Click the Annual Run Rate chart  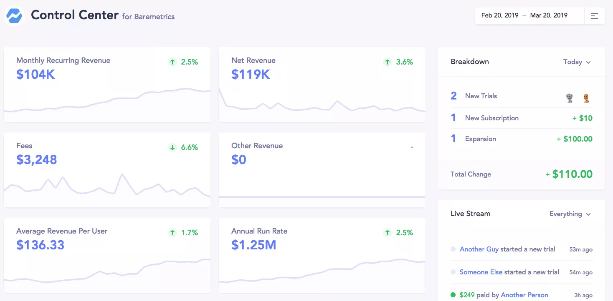(322, 275)
